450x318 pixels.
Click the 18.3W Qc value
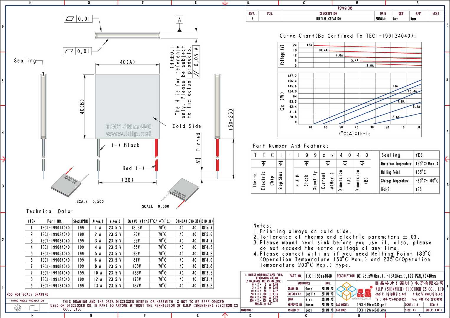tap(136, 228)
